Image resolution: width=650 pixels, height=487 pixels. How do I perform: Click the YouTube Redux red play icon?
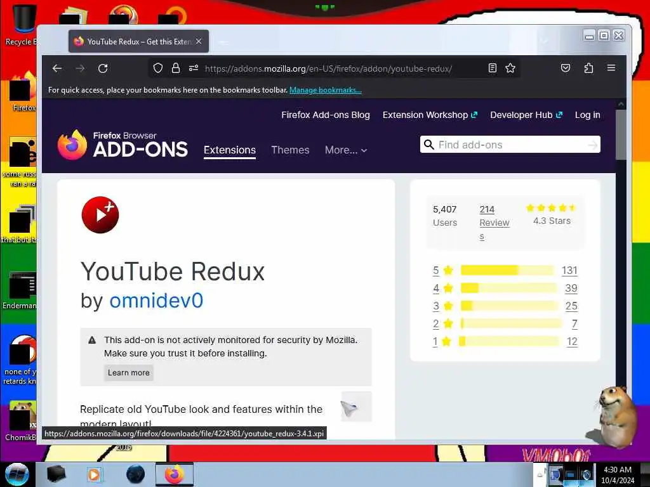pos(100,215)
